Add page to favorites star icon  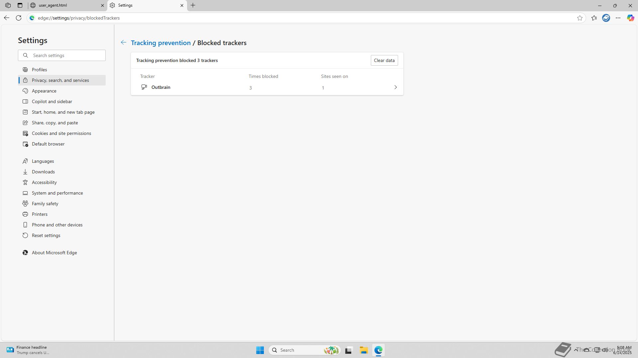click(x=580, y=18)
